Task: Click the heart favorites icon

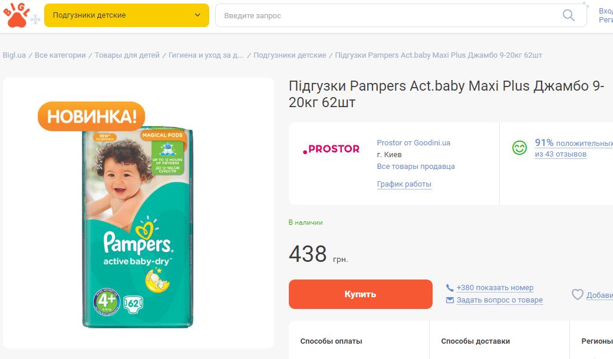Action: click(578, 295)
